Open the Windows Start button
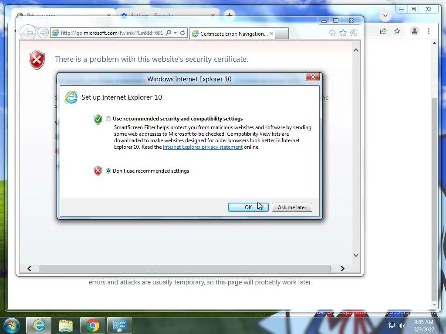 click(x=11, y=325)
